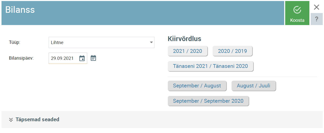Open the help question mark icon
This screenshot has height=133, width=324.
(x=317, y=19)
